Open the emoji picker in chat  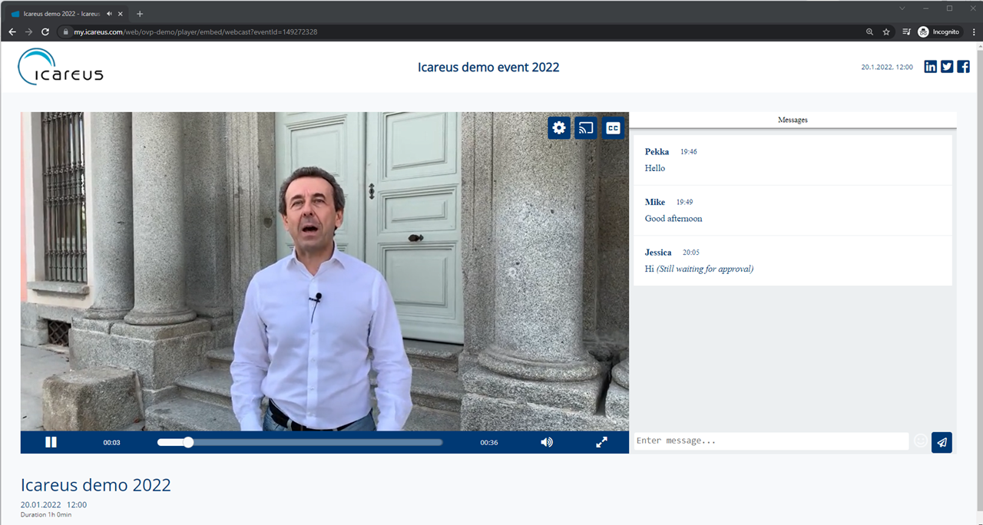(920, 441)
